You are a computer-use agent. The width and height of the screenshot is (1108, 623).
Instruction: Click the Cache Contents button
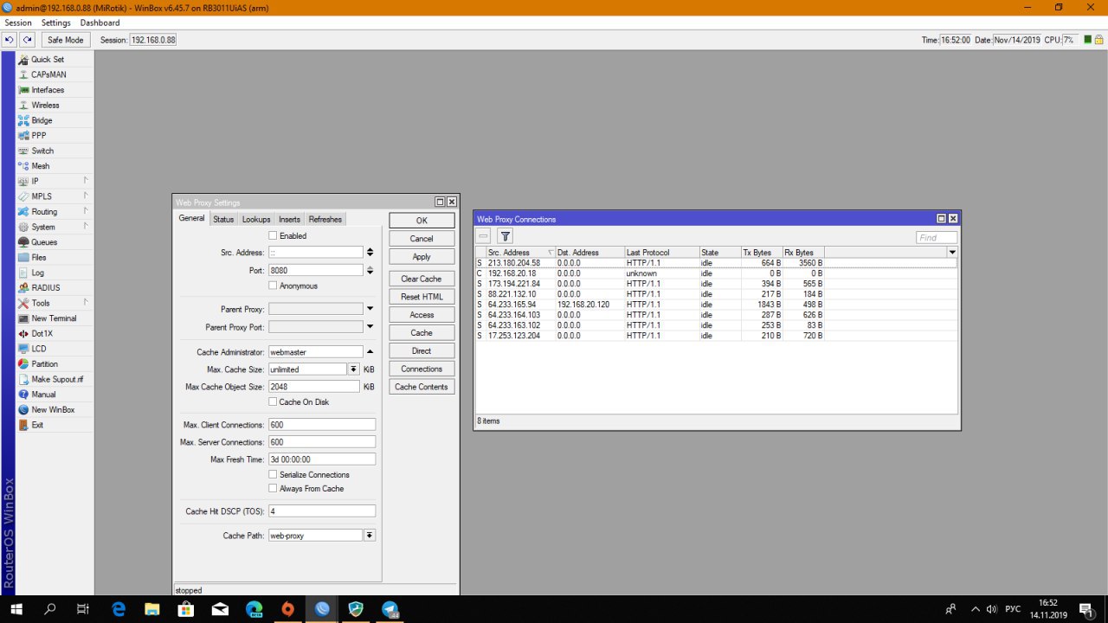422,387
